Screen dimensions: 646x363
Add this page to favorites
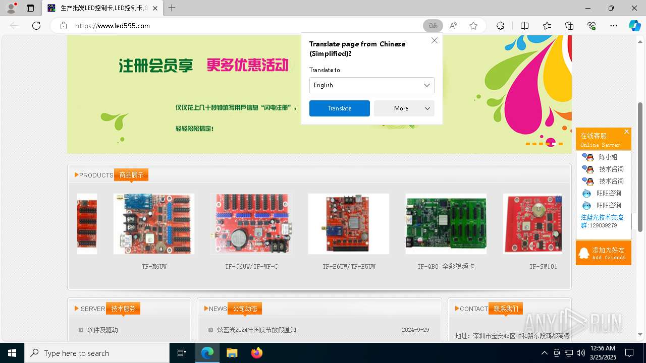[473, 26]
